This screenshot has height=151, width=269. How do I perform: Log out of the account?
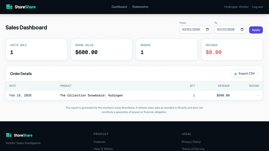(x=257, y=7)
